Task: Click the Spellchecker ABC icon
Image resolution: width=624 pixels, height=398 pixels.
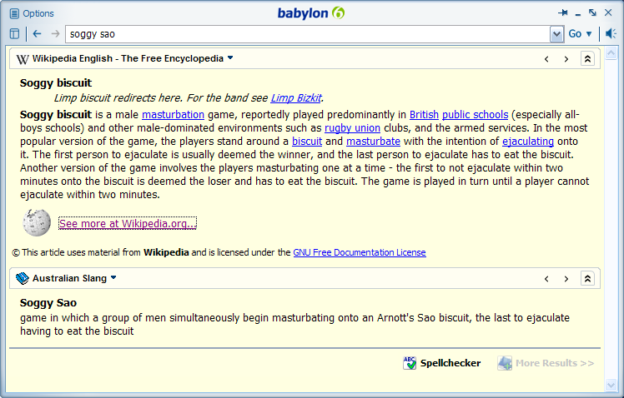Action: (410, 363)
